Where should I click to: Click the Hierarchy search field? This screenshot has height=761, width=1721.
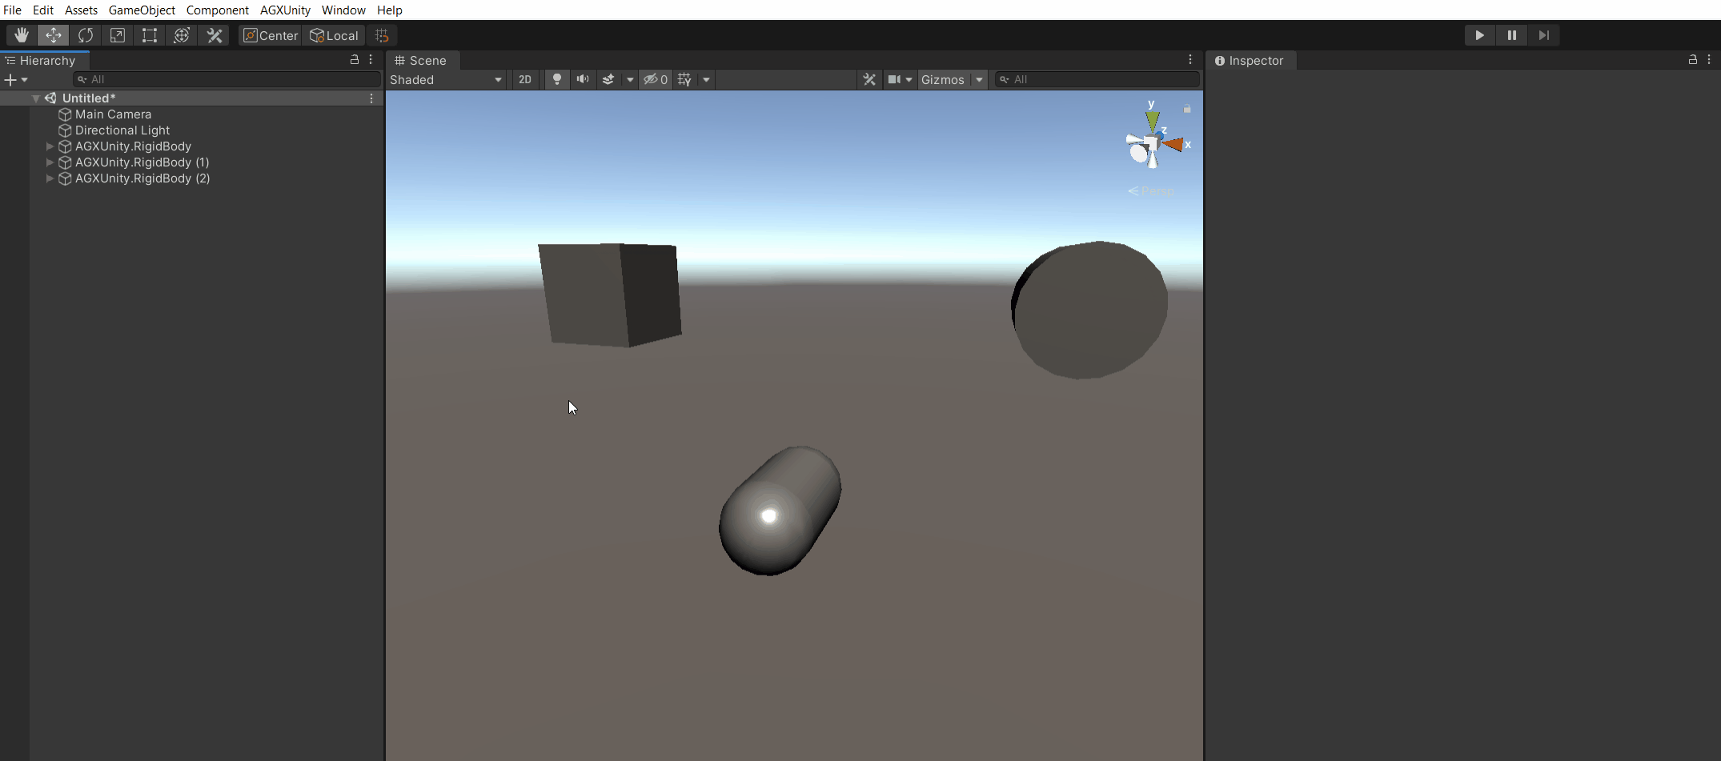[x=227, y=78]
